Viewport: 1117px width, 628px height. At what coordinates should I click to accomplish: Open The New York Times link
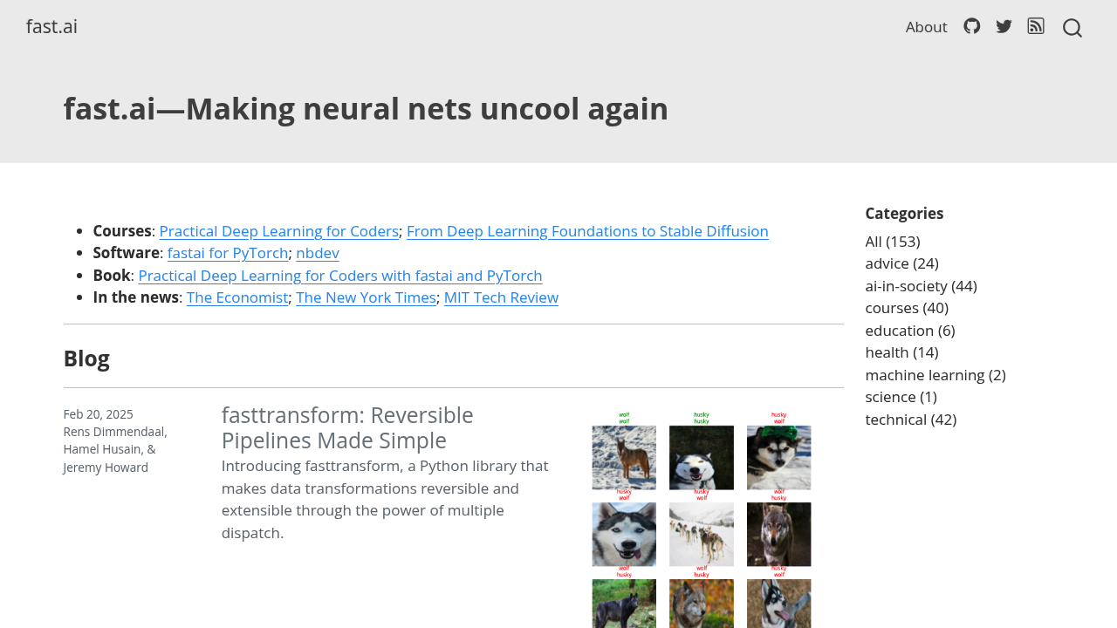(366, 297)
